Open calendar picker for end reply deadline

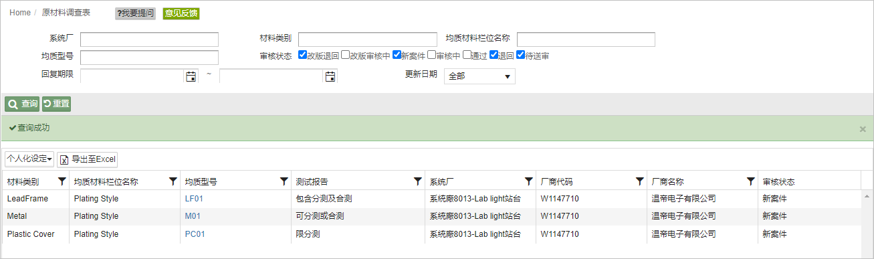(x=330, y=76)
